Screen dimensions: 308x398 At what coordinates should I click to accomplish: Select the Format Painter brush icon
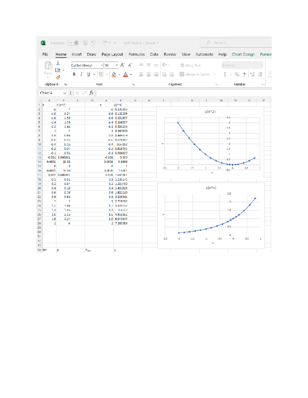pos(58,77)
